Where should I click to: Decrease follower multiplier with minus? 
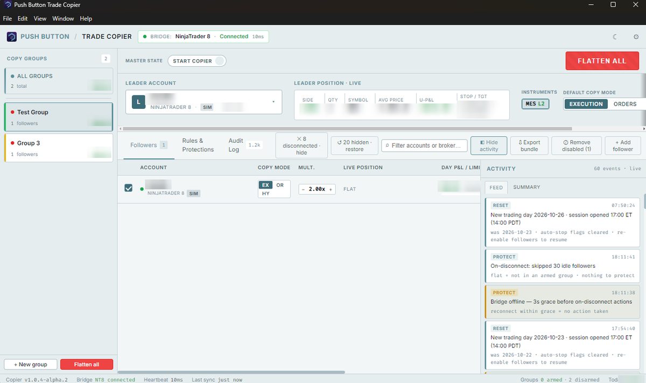point(303,189)
